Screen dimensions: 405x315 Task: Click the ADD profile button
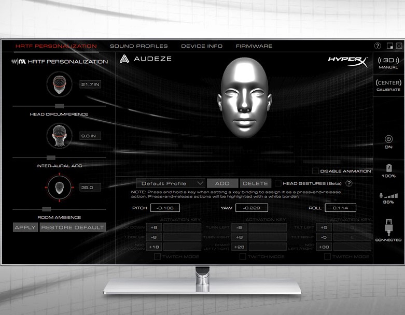coord(222,183)
